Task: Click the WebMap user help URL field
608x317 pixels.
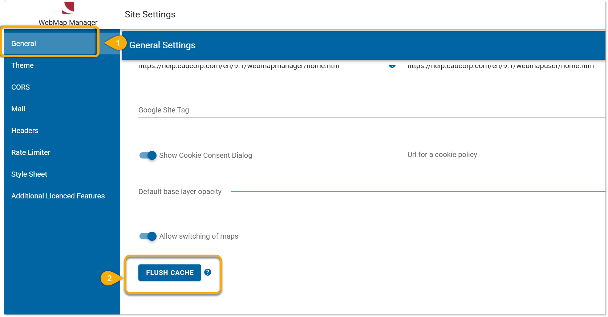Action: [506, 67]
